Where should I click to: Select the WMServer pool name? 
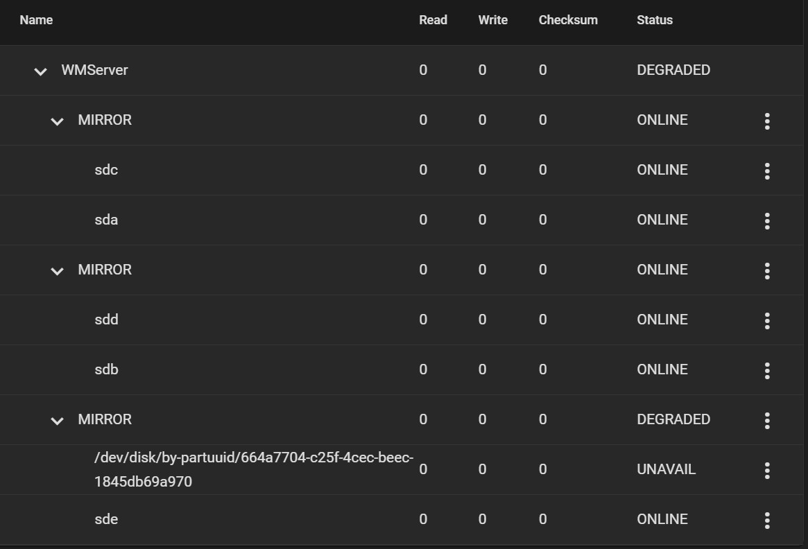(95, 70)
